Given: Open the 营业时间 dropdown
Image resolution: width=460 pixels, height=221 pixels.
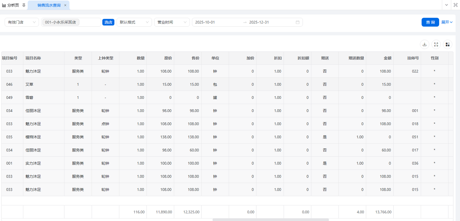Looking at the screenshot, I should (172, 22).
